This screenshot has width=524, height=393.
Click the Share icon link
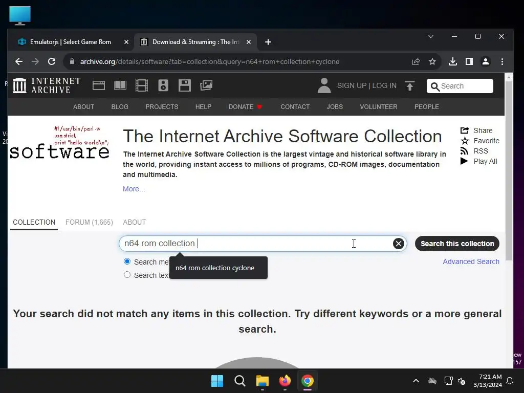[x=476, y=130]
